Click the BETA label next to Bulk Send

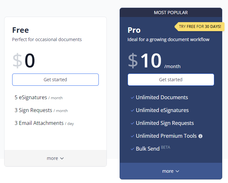click(x=165, y=147)
